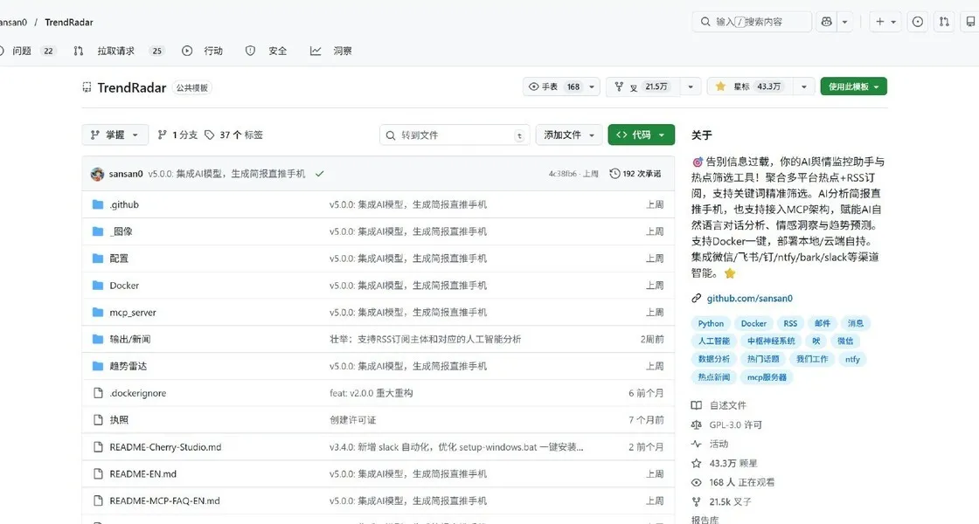Click the commit history clock icon
Viewport: 979px width, 524px height.
click(x=614, y=174)
